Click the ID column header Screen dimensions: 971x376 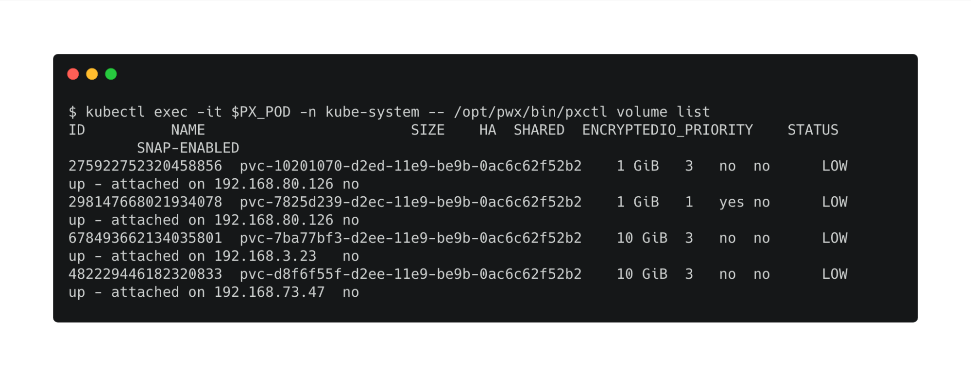(77, 130)
